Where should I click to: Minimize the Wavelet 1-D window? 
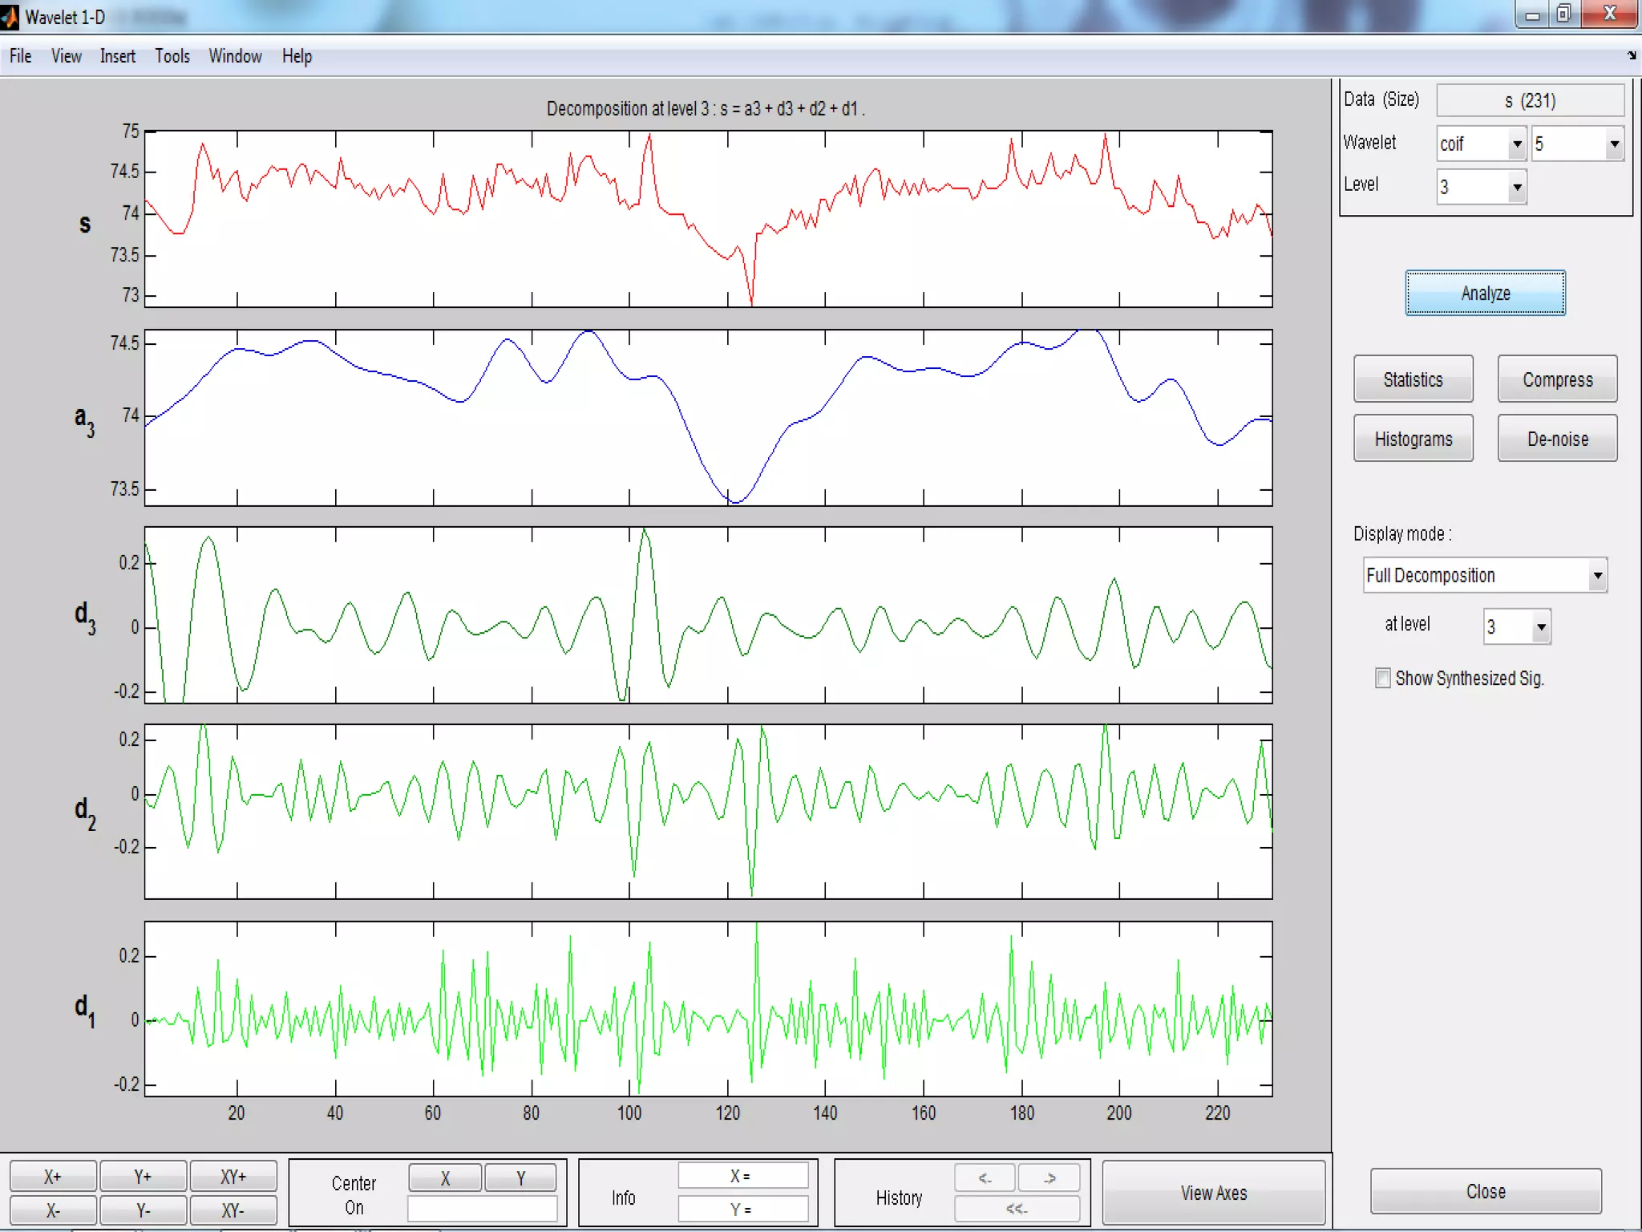tap(1532, 14)
